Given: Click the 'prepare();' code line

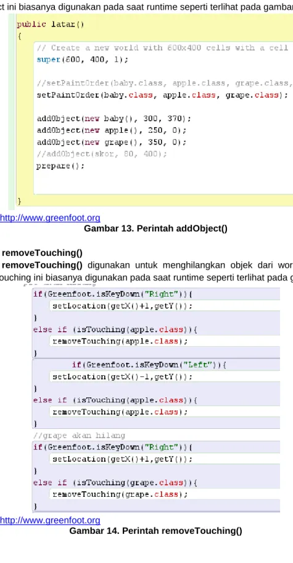Looking at the screenshot, I should [x=60, y=166].
